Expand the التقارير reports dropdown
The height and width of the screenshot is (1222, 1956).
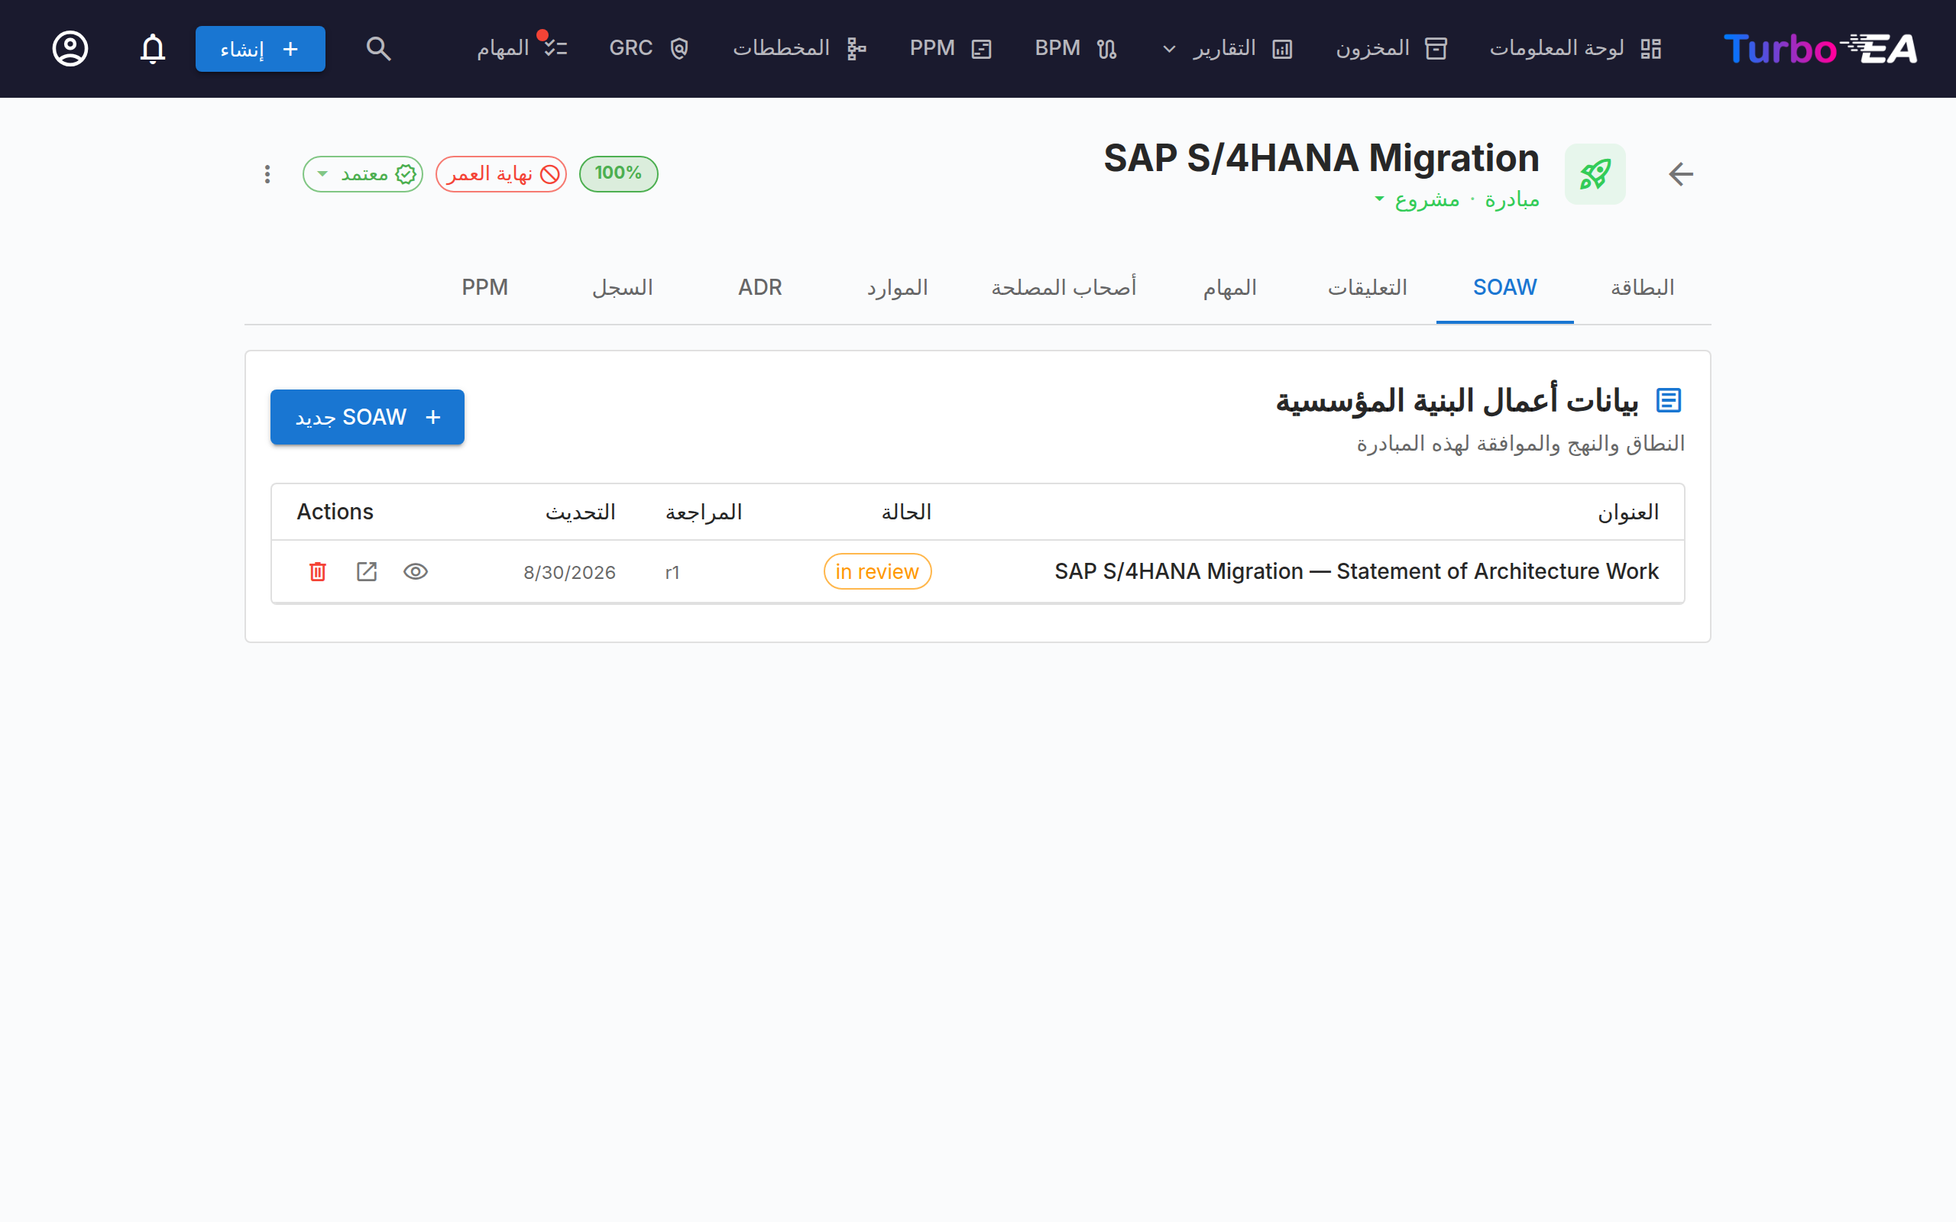(1228, 48)
